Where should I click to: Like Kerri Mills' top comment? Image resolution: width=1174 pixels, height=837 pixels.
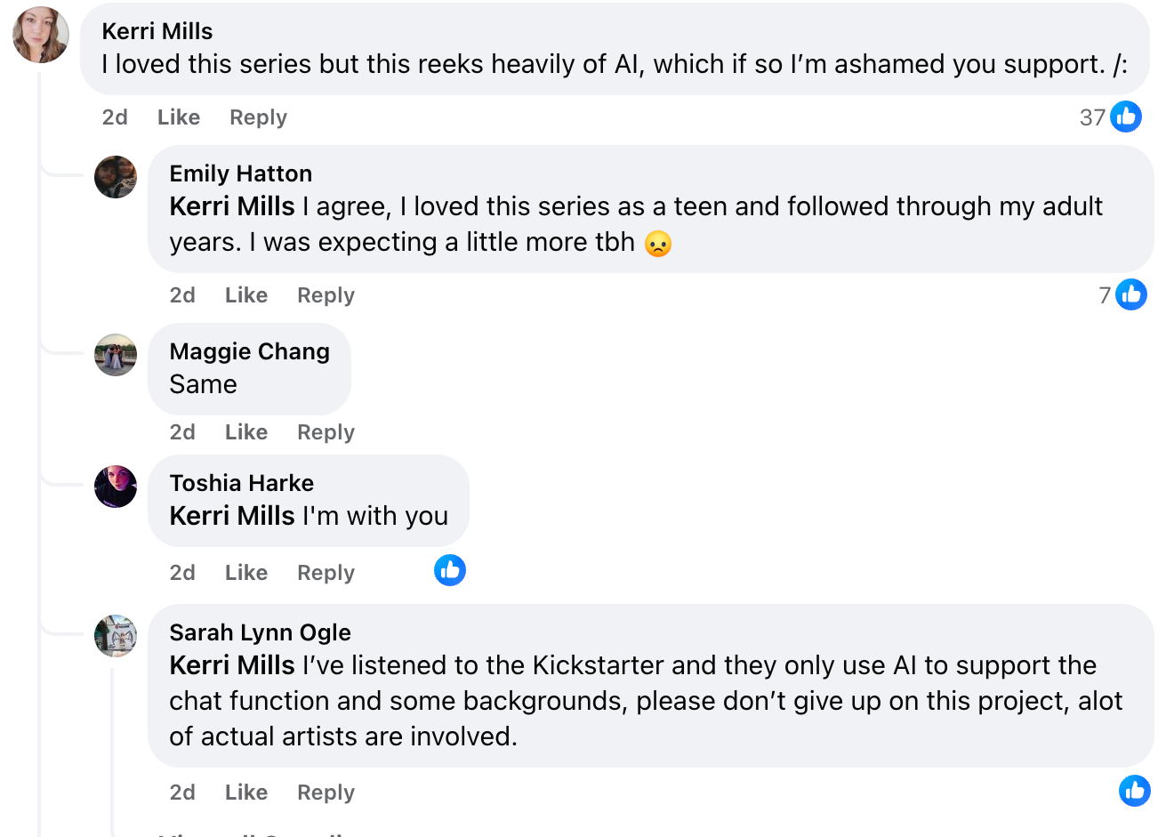coord(178,117)
